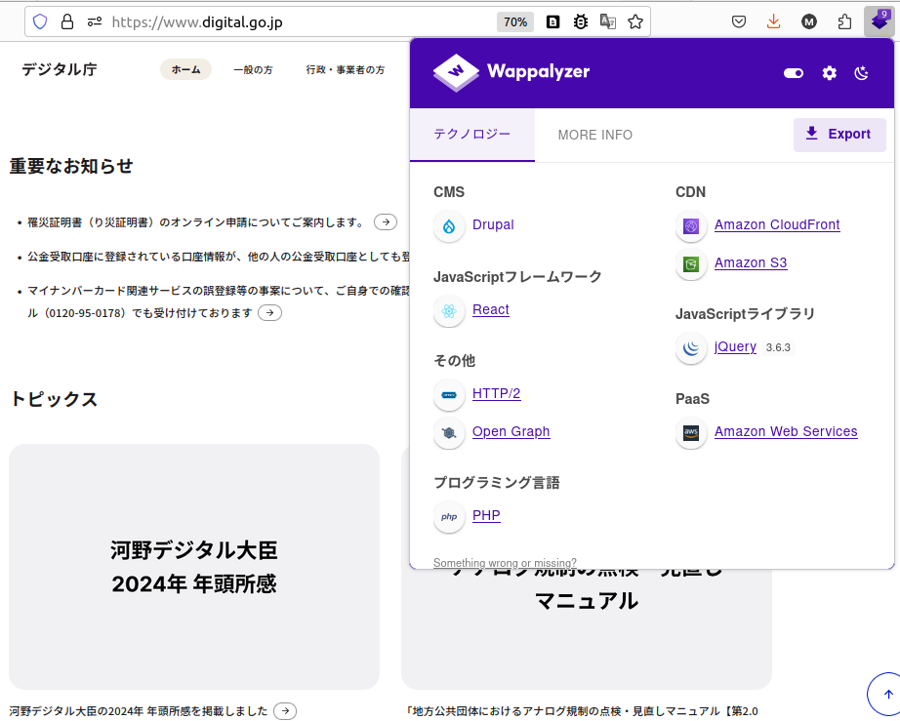Click the 70% zoom level indicator
Screen dimensions: 900x721
pos(514,21)
